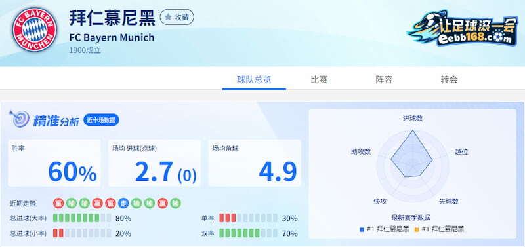Click the blue 走 result badge
This screenshot has width=525, height=247.
(x=123, y=203)
